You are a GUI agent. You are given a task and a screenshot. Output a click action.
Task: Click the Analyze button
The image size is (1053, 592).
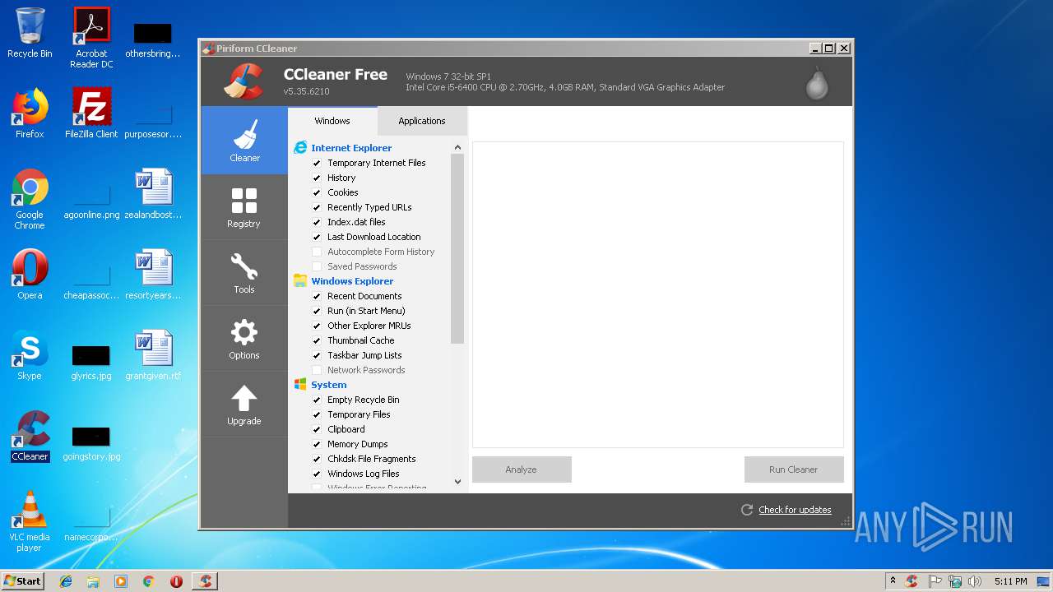(x=522, y=469)
